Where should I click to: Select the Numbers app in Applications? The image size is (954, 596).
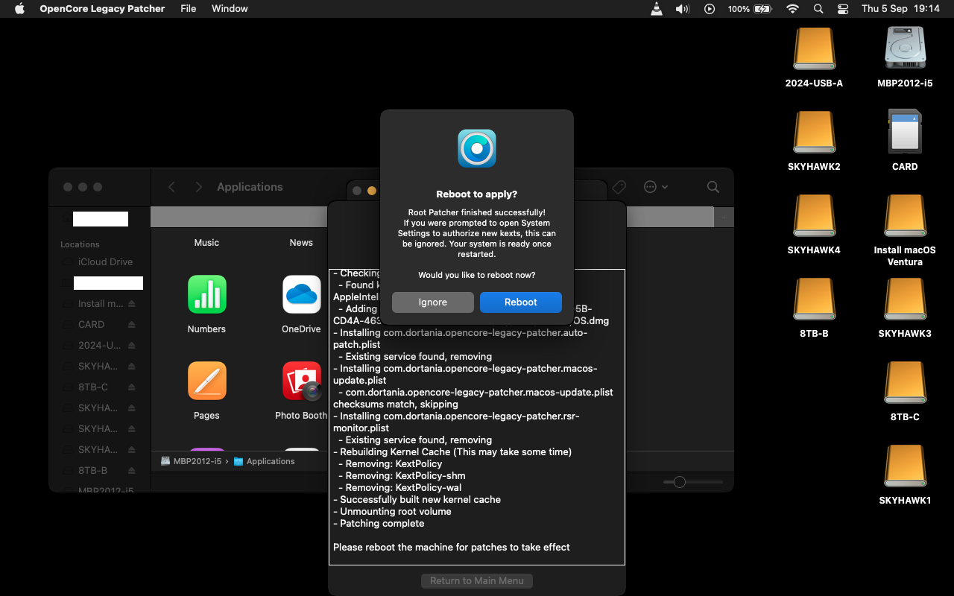(206, 294)
